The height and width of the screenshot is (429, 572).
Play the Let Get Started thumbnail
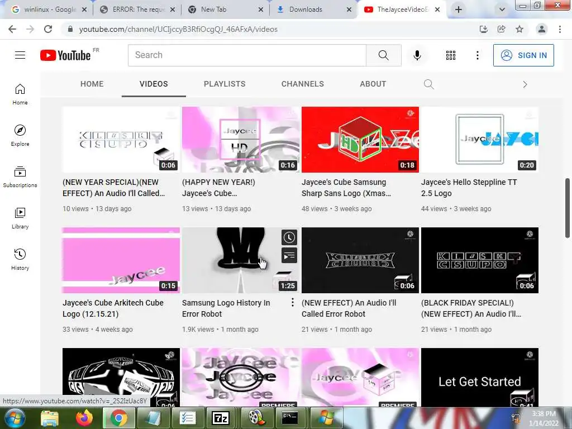pyautogui.click(x=480, y=377)
